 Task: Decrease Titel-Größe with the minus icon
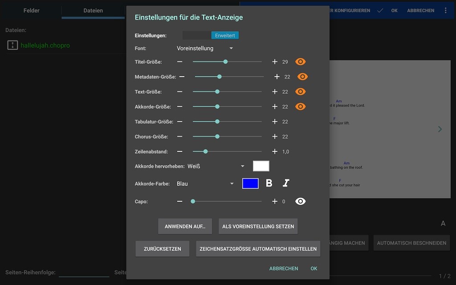pos(180,61)
